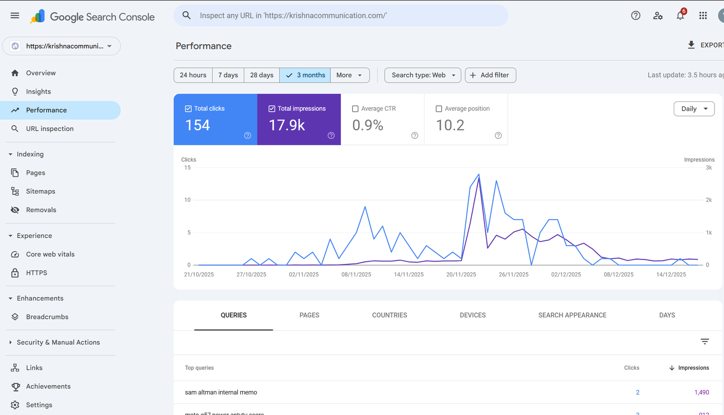This screenshot has width=724, height=415.
Task: Switch to the Countries tab
Action: tap(389, 315)
